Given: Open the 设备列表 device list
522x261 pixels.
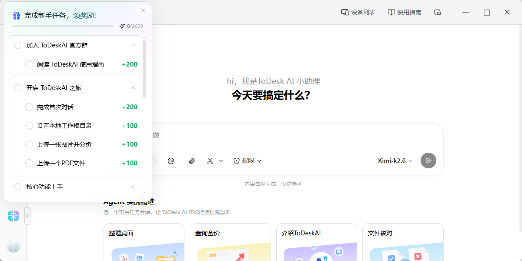Looking at the screenshot, I should click(358, 12).
